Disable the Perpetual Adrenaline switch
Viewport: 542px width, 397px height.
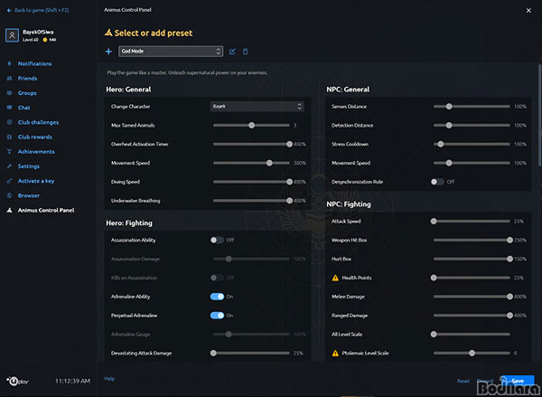[217, 316]
